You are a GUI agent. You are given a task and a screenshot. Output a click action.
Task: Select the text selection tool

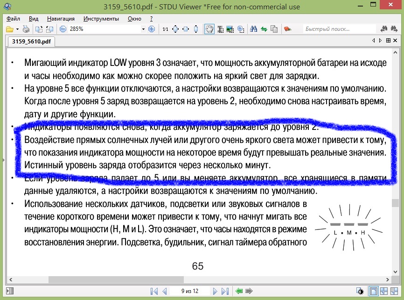point(220,29)
